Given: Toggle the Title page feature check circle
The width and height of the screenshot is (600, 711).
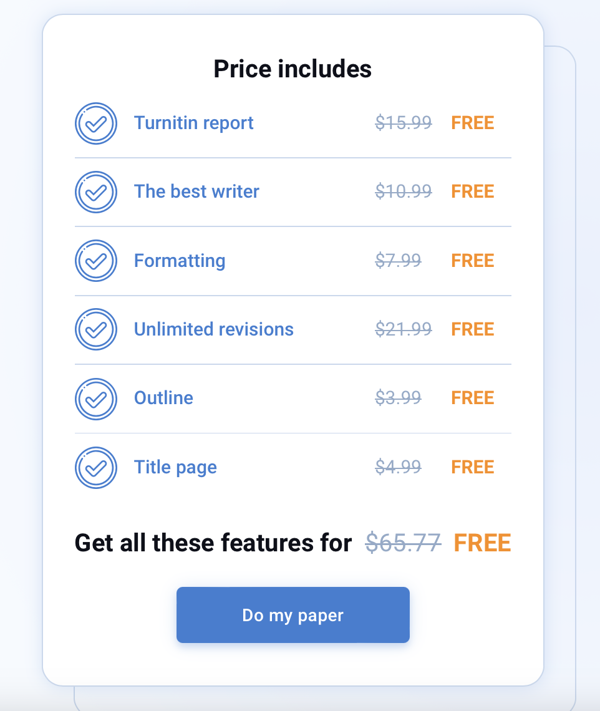Looking at the screenshot, I should pos(96,467).
